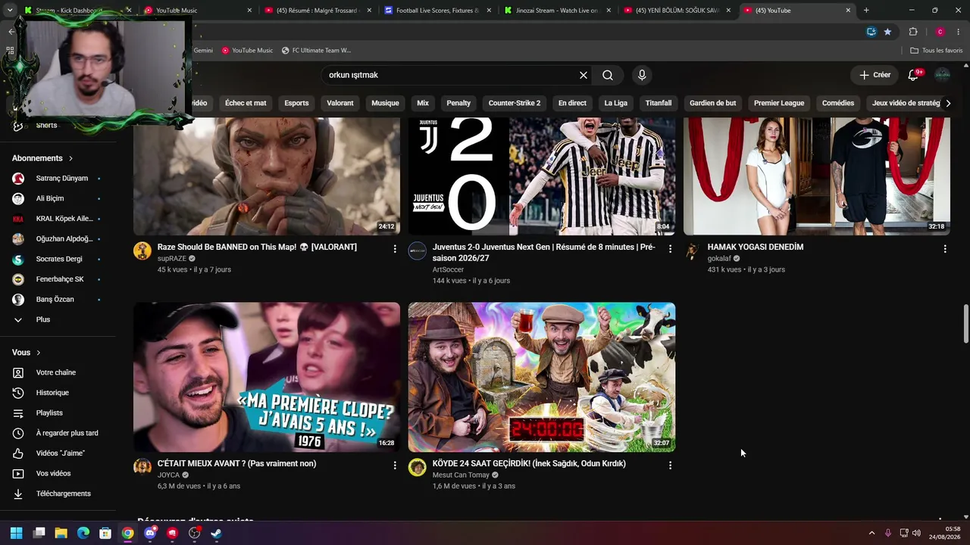Open the Fenerbahçe SK subscription

(58, 279)
